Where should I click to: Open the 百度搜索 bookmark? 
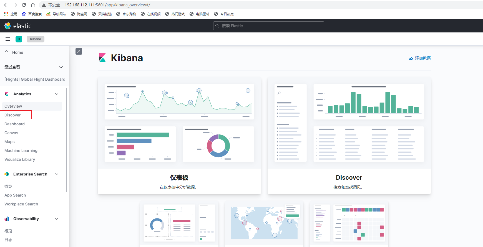tap(32, 14)
